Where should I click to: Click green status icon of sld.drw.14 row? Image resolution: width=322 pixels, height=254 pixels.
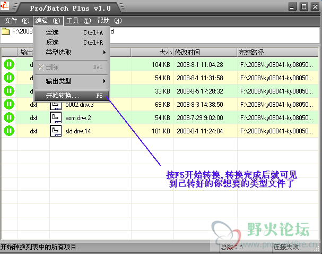[x=9, y=131]
